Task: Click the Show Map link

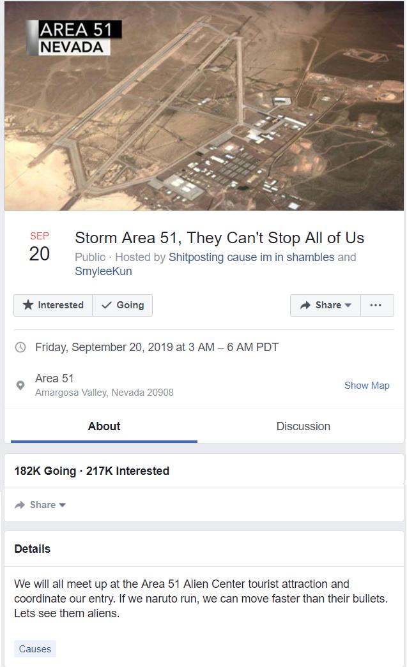Action: pos(367,386)
